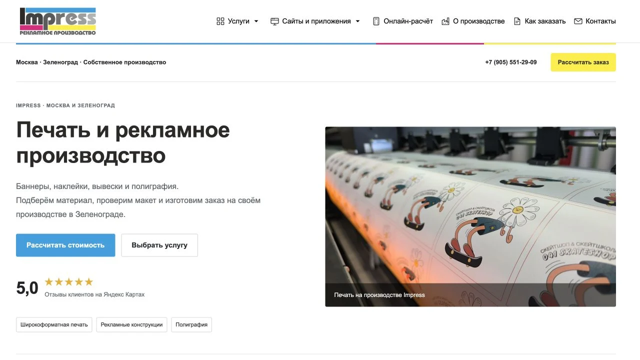Image resolution: width=640 pixels, height=360 pixels.
Task: Select the Полиграфия tag
Action: coord(191,324)
